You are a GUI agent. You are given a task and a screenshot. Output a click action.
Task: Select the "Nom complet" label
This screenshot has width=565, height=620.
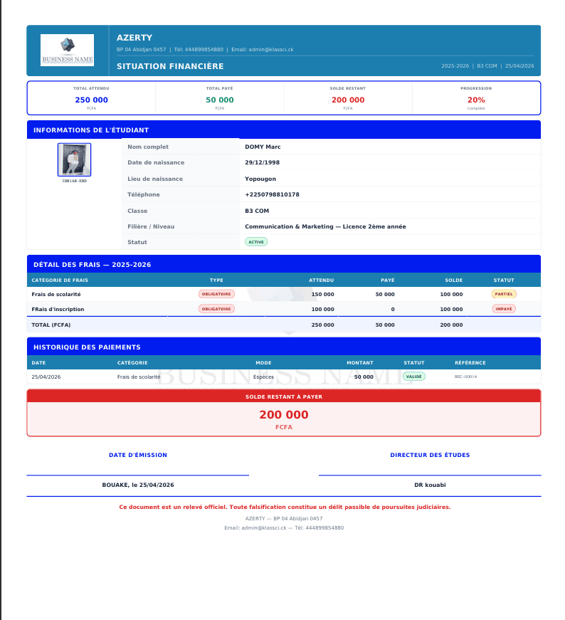(148, 147)
